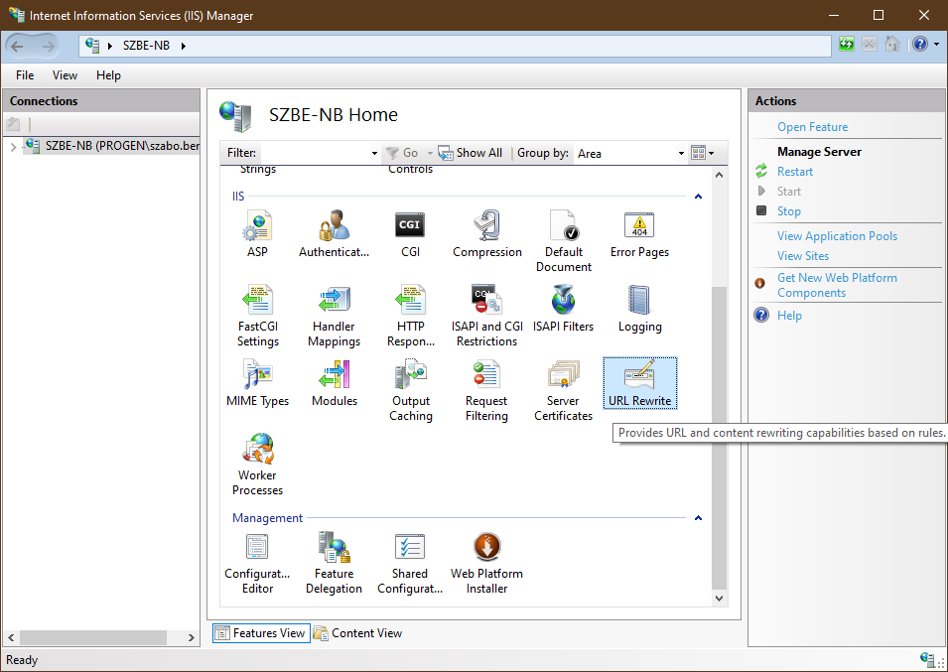This screenshot has height=672, width=948.
Task: Click Show All filter button
Action: 471,153
